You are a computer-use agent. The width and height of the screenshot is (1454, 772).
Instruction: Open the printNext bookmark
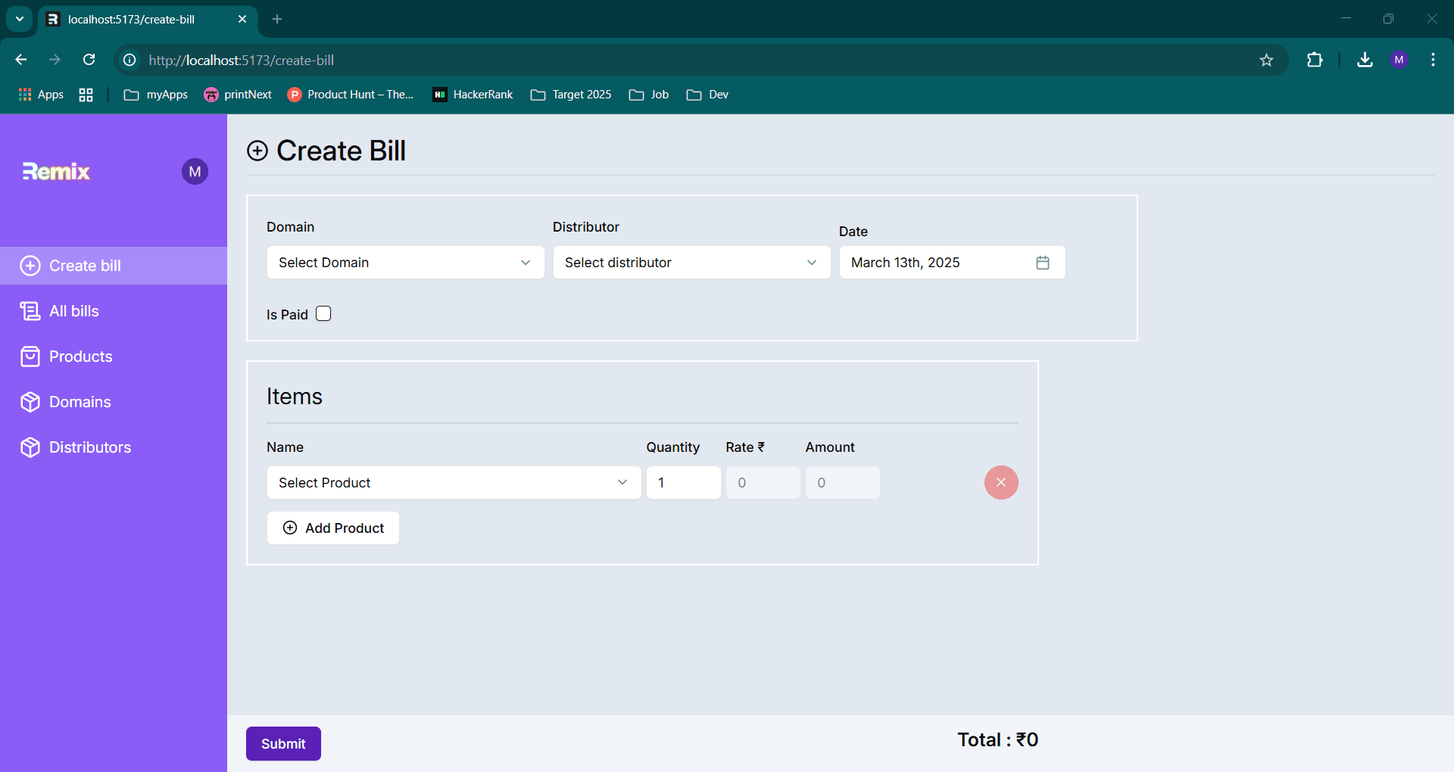(238, 95)
